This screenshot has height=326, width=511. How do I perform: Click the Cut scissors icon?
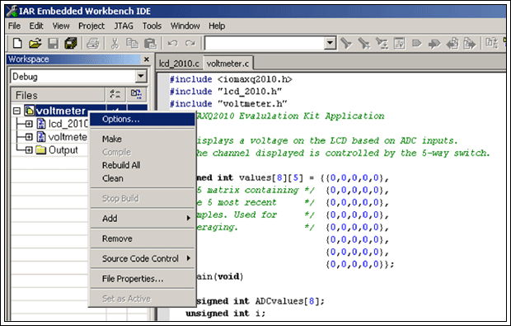click(x=115, y=43)
